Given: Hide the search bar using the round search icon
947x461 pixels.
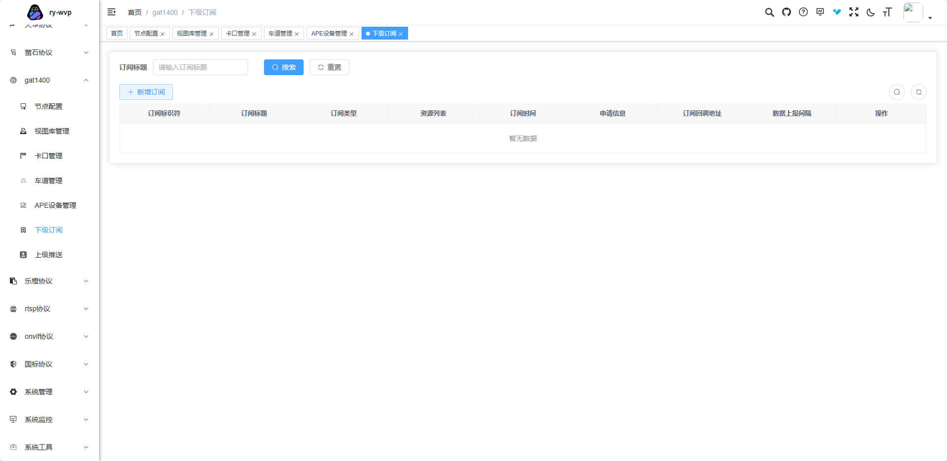Looking at the screenshot, I should point(896,92).
